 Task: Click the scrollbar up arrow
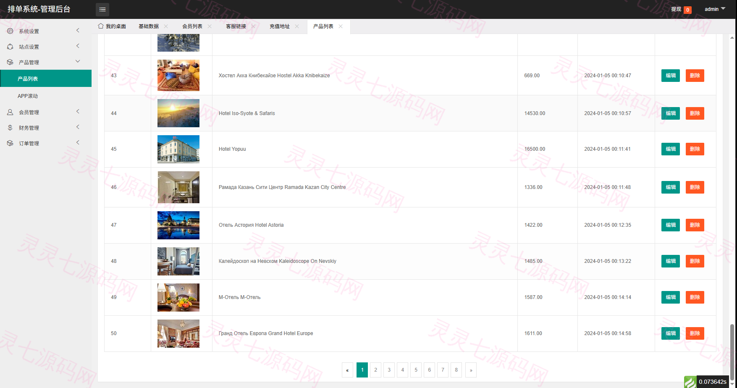tap(732, 37)
